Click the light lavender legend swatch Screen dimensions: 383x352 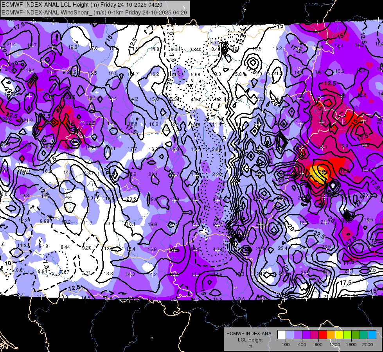click(x=289, y=335)
